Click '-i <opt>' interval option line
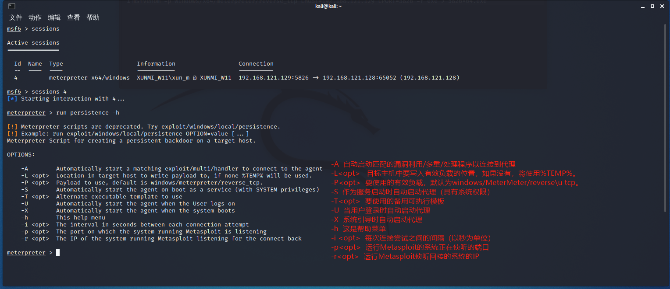This screenshot has height=289, width=670. [x=135, y=225]
